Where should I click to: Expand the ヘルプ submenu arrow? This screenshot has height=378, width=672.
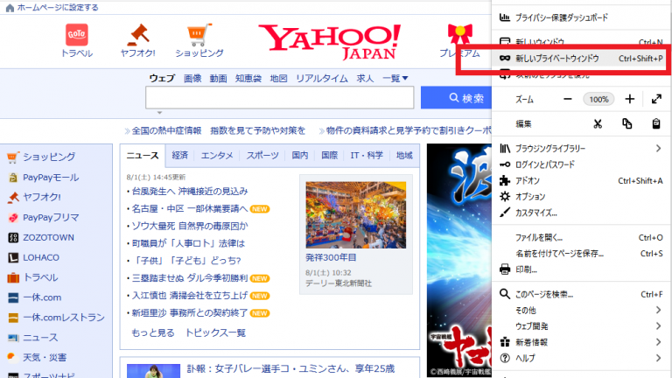658,358
